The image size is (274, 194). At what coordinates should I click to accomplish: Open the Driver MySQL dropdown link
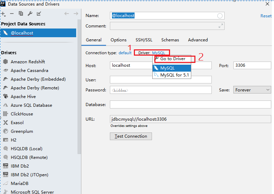(x=159, y=53)
